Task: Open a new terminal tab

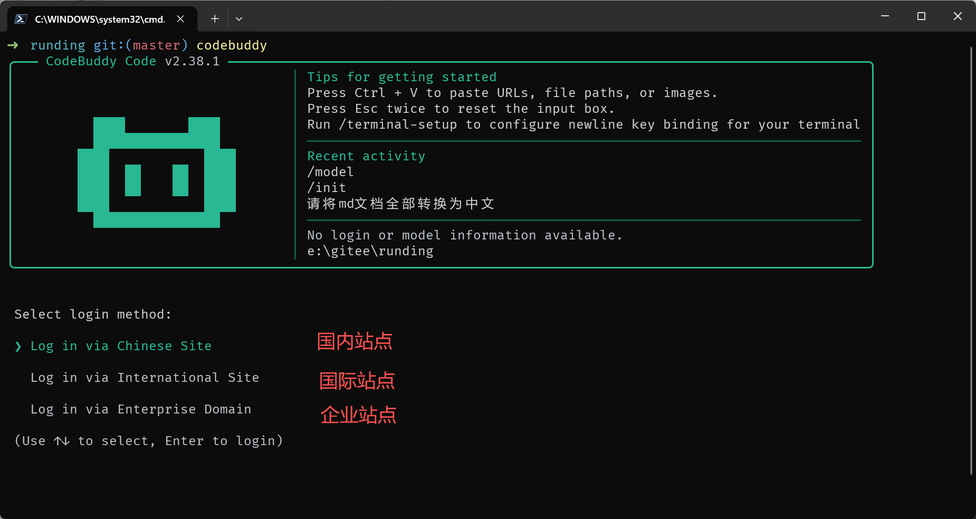Action: pos(215,19)
